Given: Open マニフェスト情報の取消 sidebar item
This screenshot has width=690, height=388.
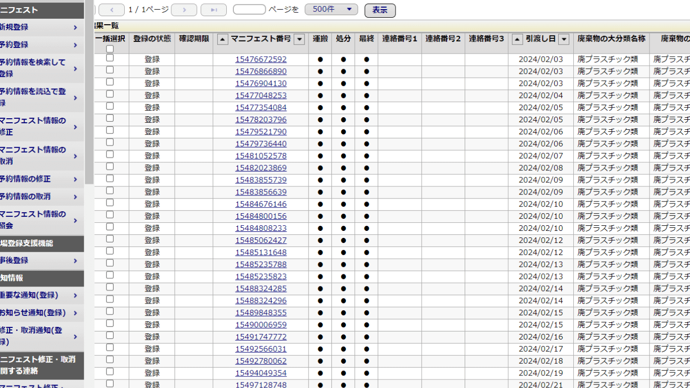Looking at the screenshot, I should 41,156.
